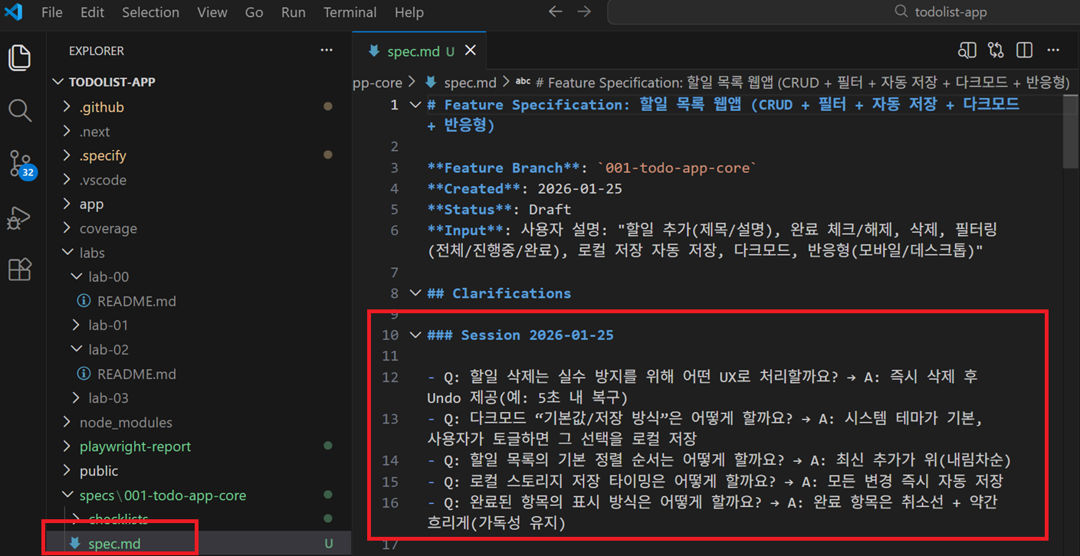Click the EXPLORER panel title
This screenshot has width=1080, height=556.
pyautogui.click(x=97, y=51)
